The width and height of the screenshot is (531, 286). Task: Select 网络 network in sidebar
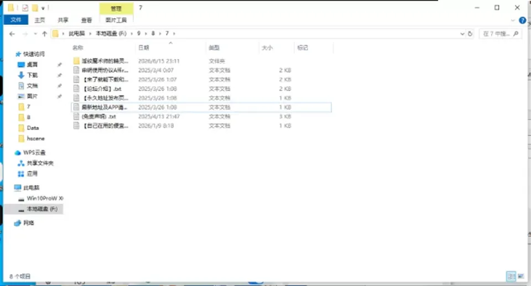click(x=28, y=223)
